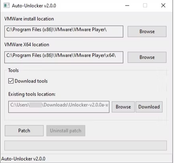Click the empty progress bar at bottom
Viewport: 174px width, 163px height.
point(86,146)
